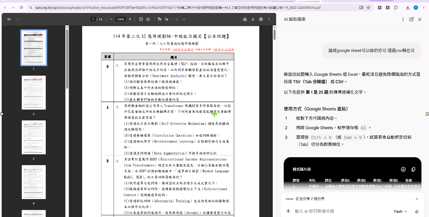Click the browser address bar URL

pyautogui.click(x=178, y=8)
